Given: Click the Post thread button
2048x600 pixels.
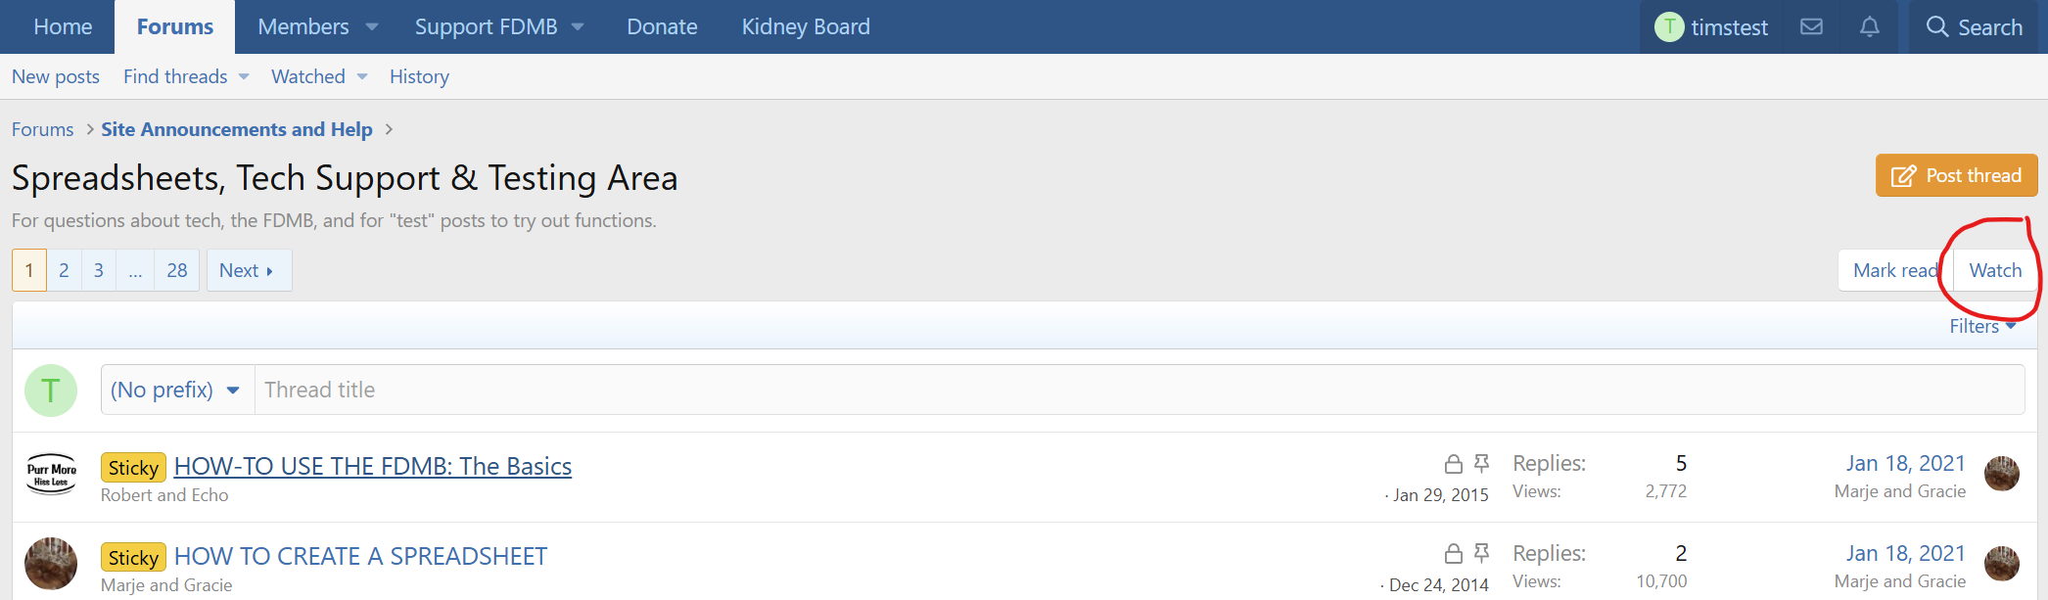Looking at the screenshot, I should (x=1956, y=175).
